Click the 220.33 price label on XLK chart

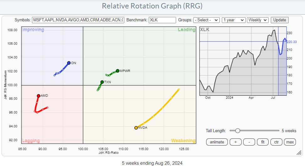pos(292,42)
